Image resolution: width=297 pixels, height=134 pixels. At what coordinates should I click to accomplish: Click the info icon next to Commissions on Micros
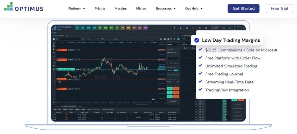(276, 50)
